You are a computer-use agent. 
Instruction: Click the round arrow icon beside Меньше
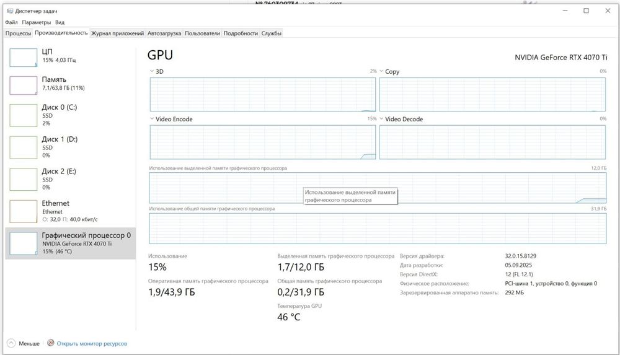click(11, 343)
